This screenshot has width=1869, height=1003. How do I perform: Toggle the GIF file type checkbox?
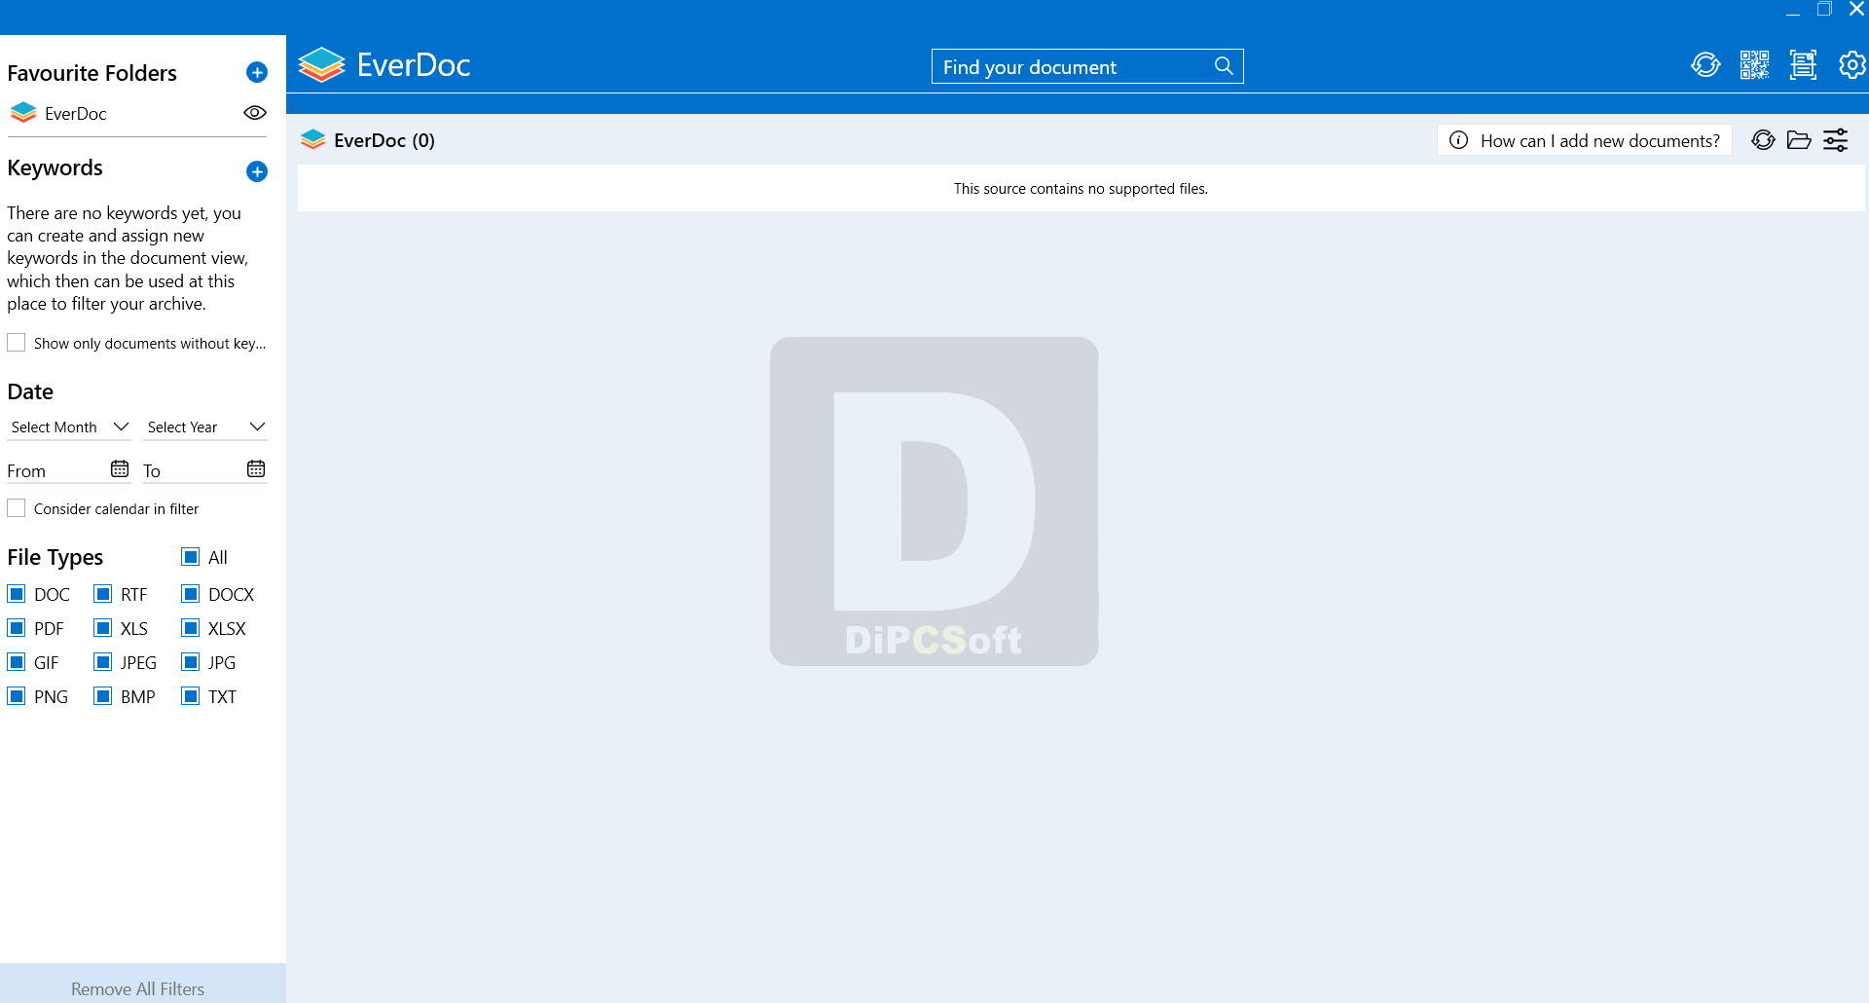tap(17, 662)
